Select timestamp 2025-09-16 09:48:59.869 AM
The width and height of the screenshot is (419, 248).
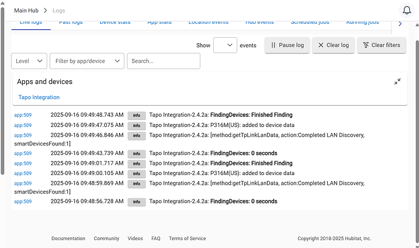tap(87, 183)
